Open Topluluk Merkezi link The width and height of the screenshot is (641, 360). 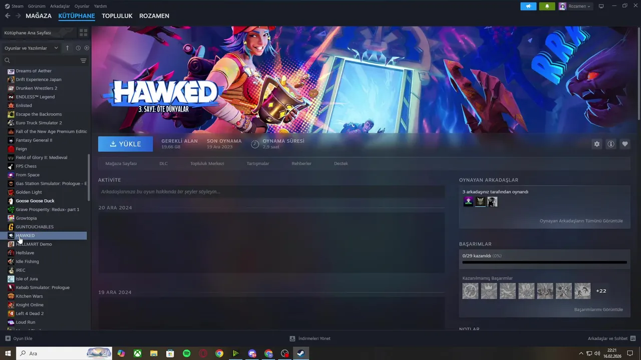pos(207,163)
